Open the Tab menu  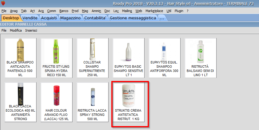24,11
